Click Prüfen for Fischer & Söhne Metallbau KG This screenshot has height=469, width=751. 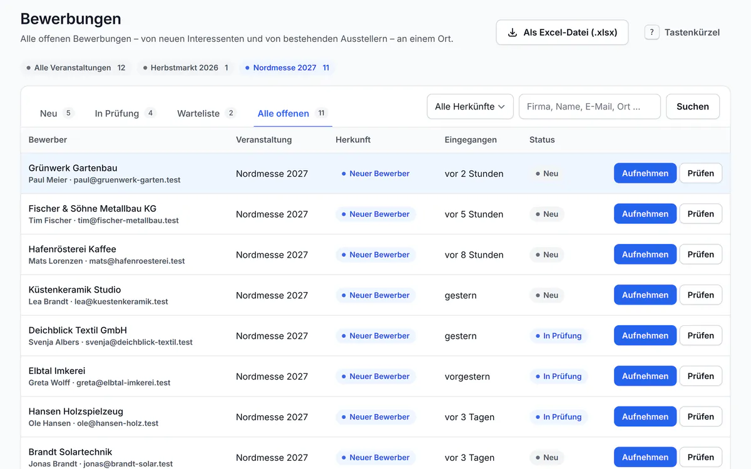pos(700,214)
